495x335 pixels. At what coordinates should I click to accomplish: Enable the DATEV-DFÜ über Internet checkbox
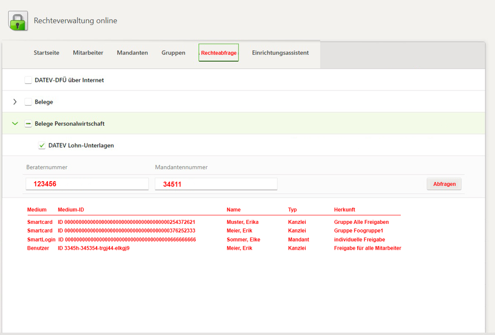tap(28, 80)
